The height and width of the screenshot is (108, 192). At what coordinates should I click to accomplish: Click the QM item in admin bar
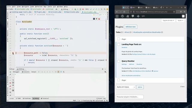click(x=143, y=16)
